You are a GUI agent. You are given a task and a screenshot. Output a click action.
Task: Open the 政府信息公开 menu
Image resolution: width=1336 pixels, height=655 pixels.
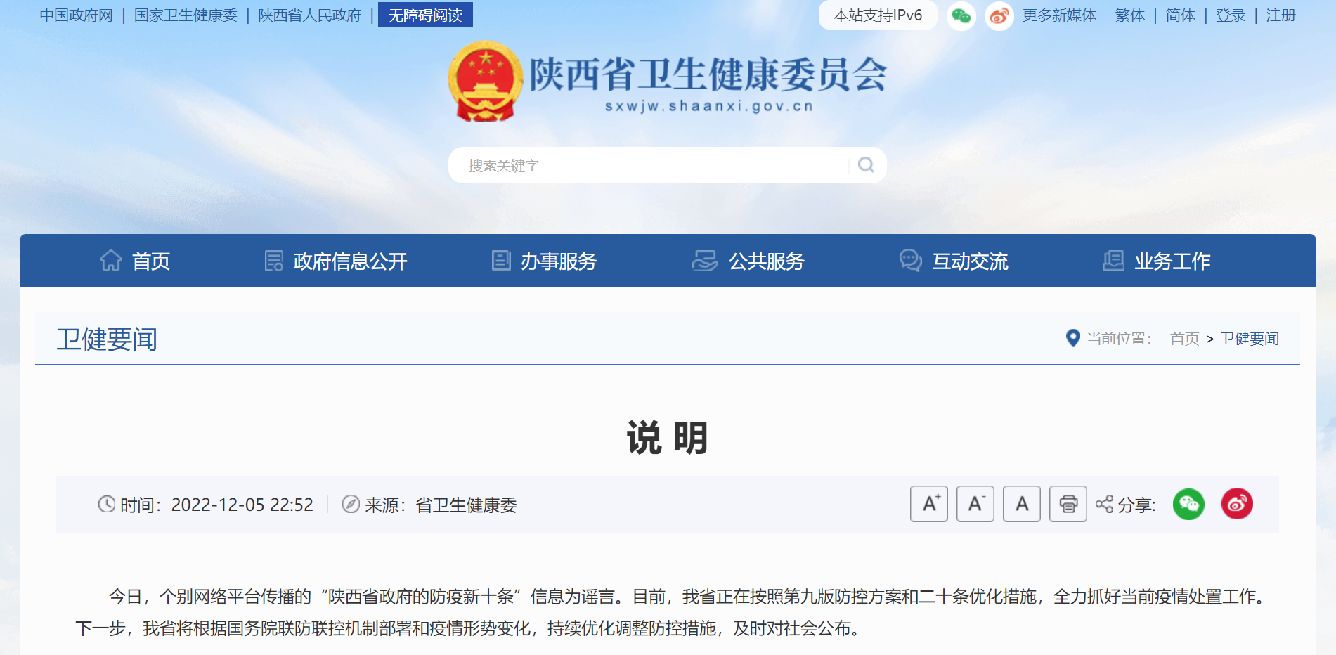coord(336,261)
